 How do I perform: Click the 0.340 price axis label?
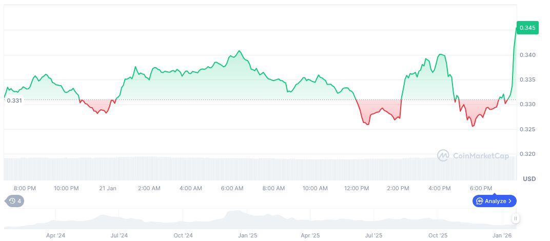click(527, 55)
